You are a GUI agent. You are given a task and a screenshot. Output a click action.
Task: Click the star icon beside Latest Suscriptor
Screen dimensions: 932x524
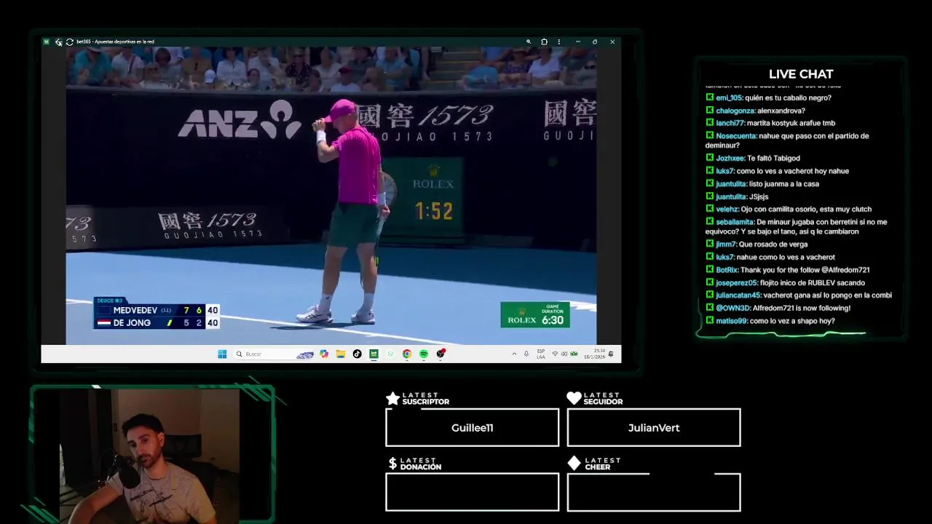pos(392,398)
